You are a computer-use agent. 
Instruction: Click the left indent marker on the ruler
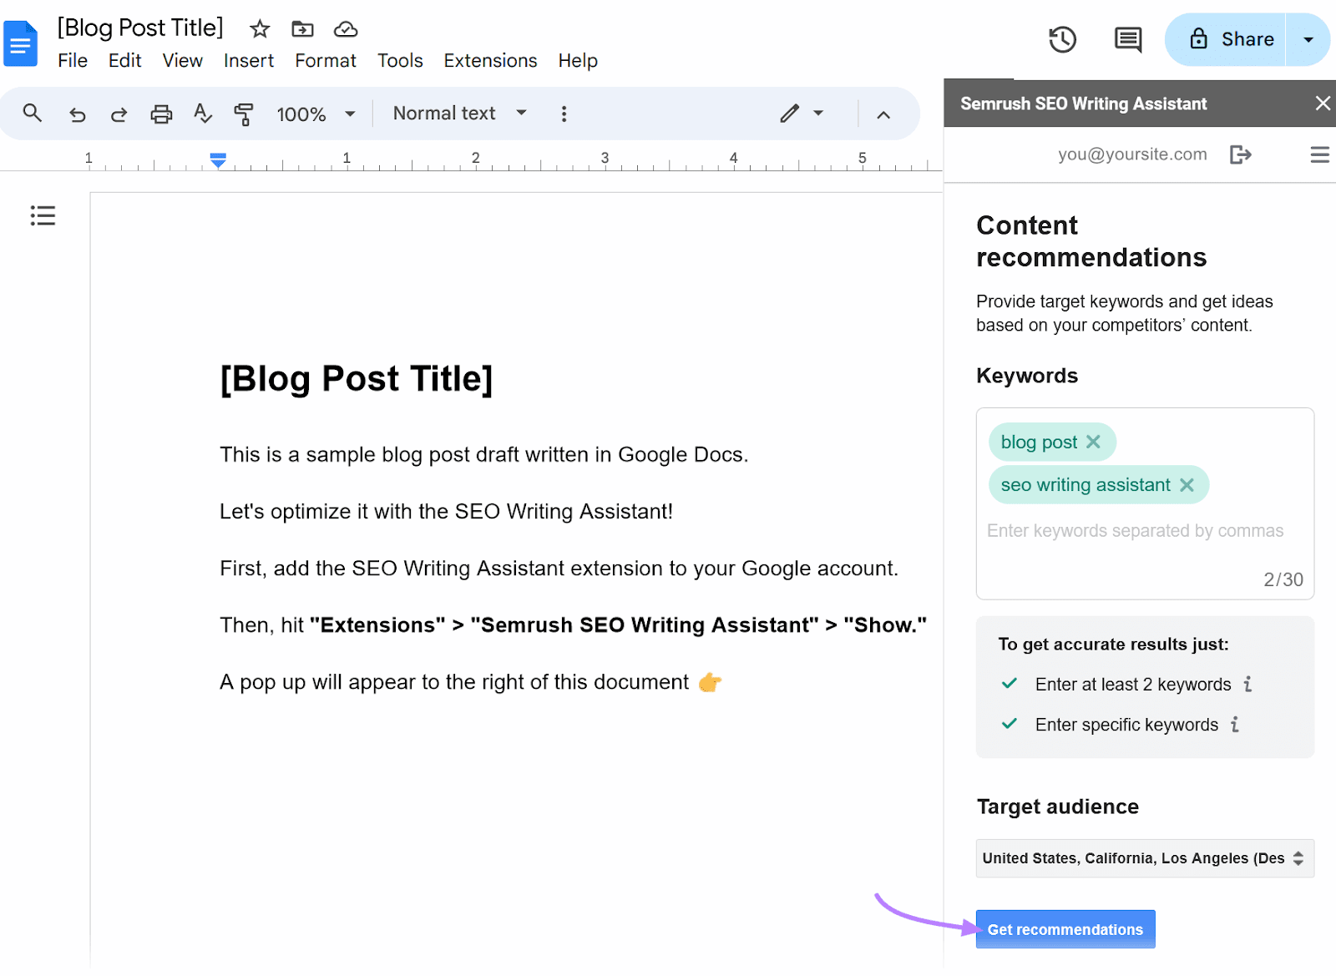[x=218, y=159]
